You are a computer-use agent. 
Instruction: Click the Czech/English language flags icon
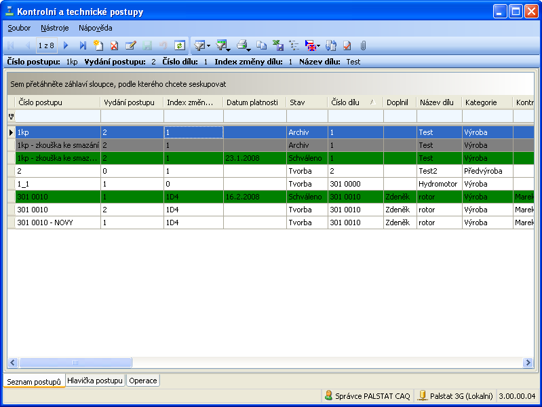click(x=311, y=45)
